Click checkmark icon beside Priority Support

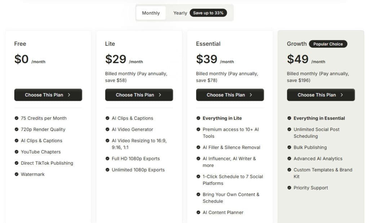[289, 188]
